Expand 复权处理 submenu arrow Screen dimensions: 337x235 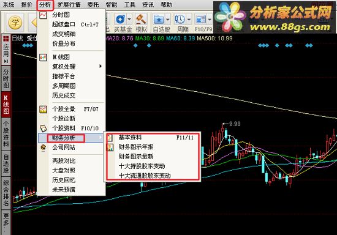[x=100, y=66]
